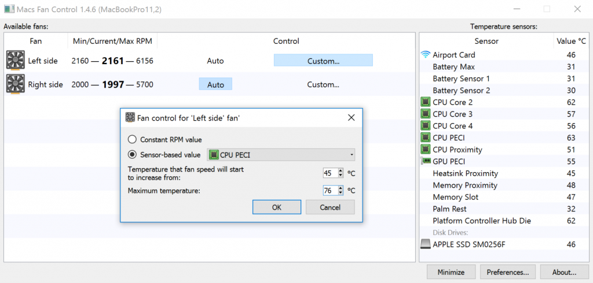Open the Preferences window
The height and width of the screenshot is (283, 593).
tap(507, 272)
